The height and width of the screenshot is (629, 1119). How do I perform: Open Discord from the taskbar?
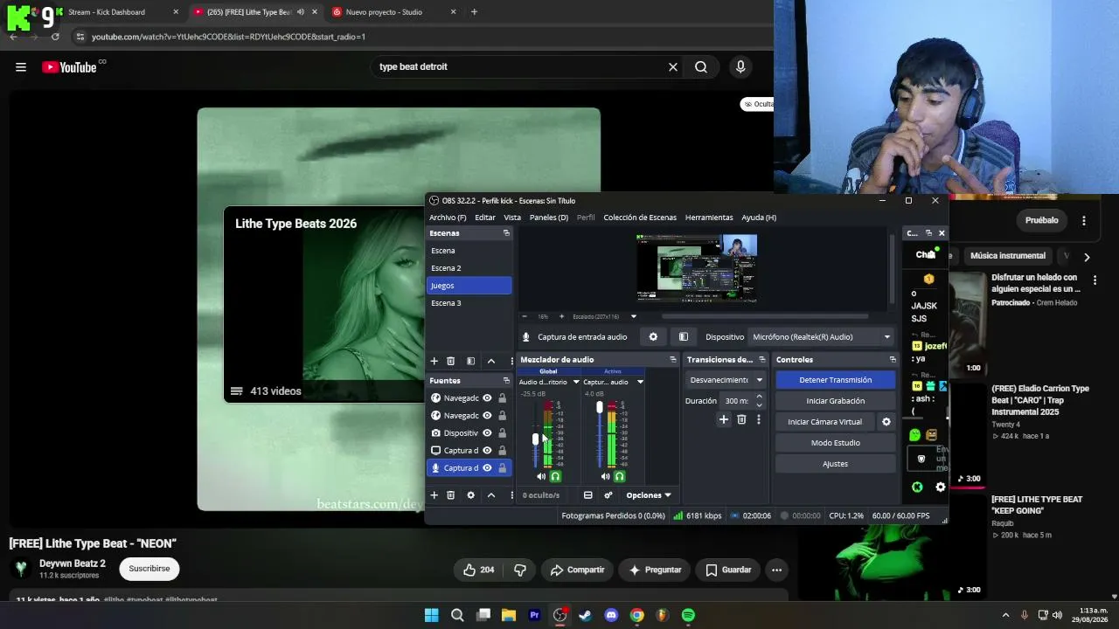coord(611,615)
